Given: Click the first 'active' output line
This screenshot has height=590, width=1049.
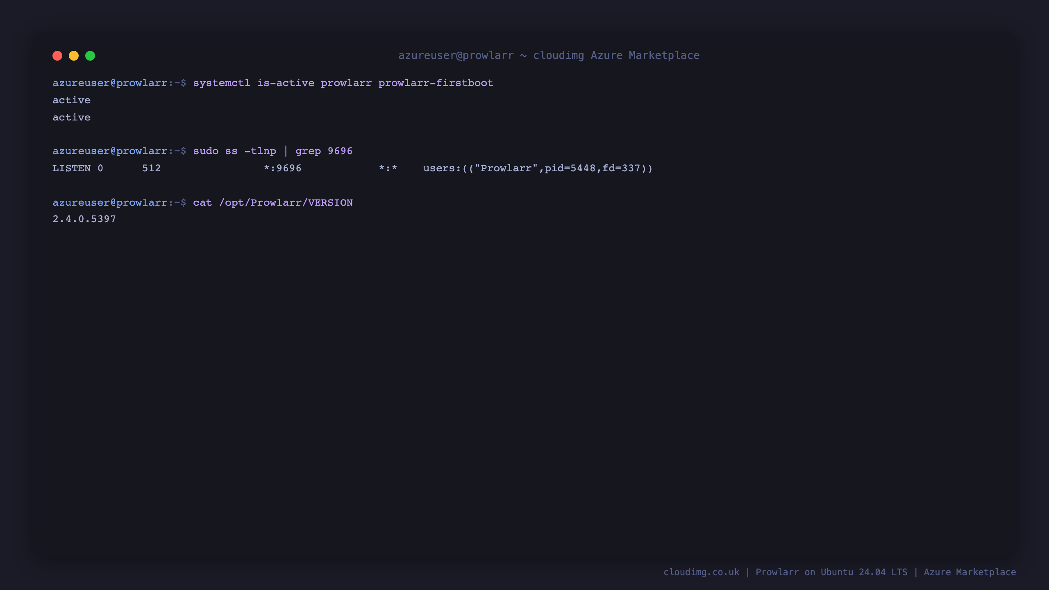Looking at the screenshot, I should pos(71,100).
